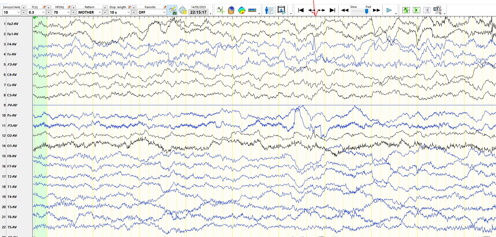Jump to the end of recording
This screenshot has width=496, height=237.
332,10
